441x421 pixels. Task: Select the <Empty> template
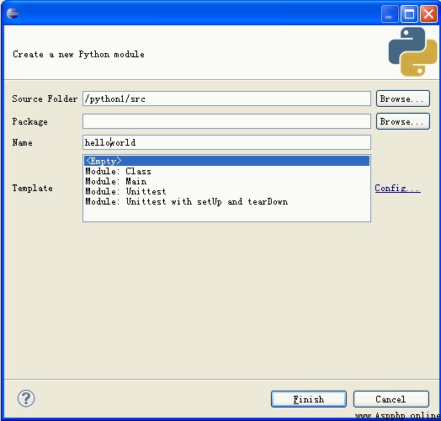coord(226,161)
